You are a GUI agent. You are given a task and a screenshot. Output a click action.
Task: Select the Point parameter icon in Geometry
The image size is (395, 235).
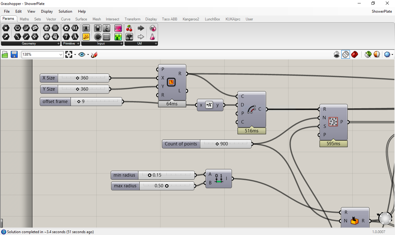pos(6,28)
